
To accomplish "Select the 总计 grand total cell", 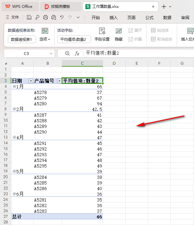I will pyautogui.click(x=22, y=217).
